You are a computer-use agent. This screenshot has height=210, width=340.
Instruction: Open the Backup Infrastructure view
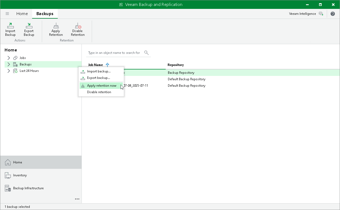pos(41,188)
